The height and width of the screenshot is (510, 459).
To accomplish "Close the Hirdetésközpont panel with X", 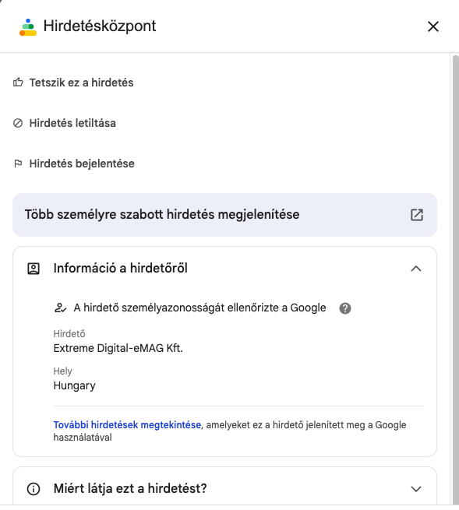I will (x=433, y=26).
